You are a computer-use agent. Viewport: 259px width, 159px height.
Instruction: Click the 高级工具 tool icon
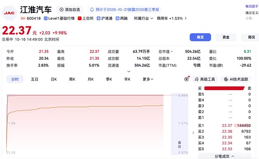[x=197, y=79]
